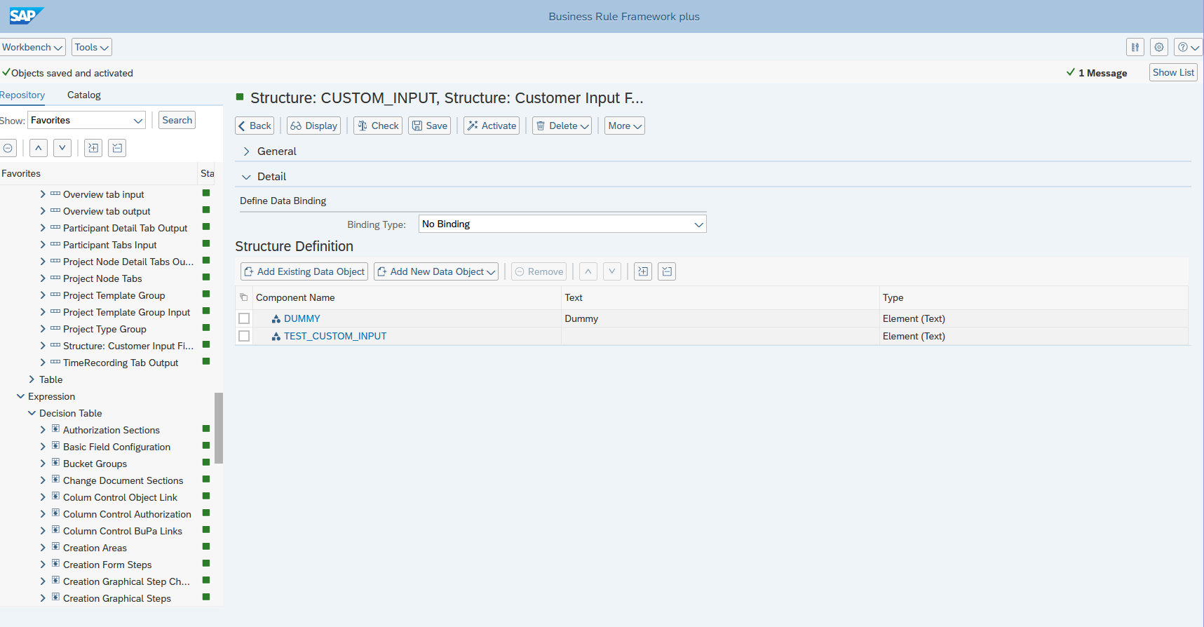Click the repository tree vertical scrollbar
1204x627 pixels.
pyautogui.click(x=219, y=428)
